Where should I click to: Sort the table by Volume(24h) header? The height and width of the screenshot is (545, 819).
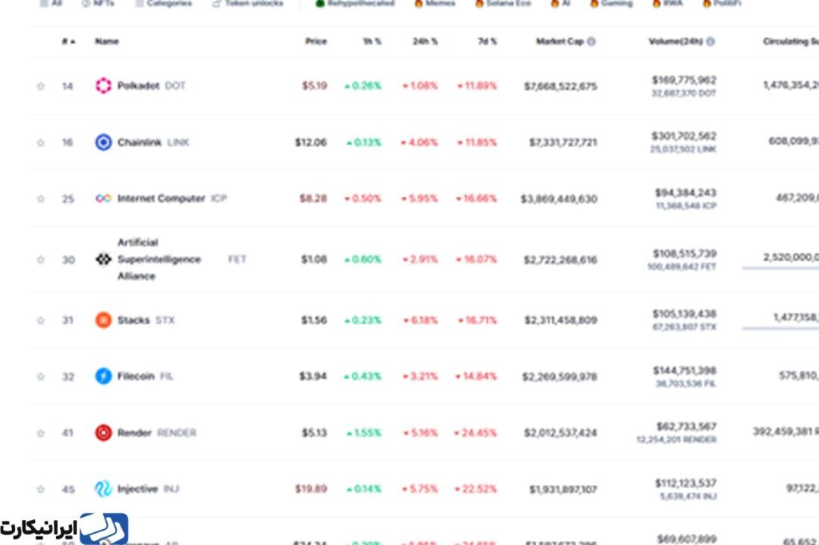click(x=676, y=41)
